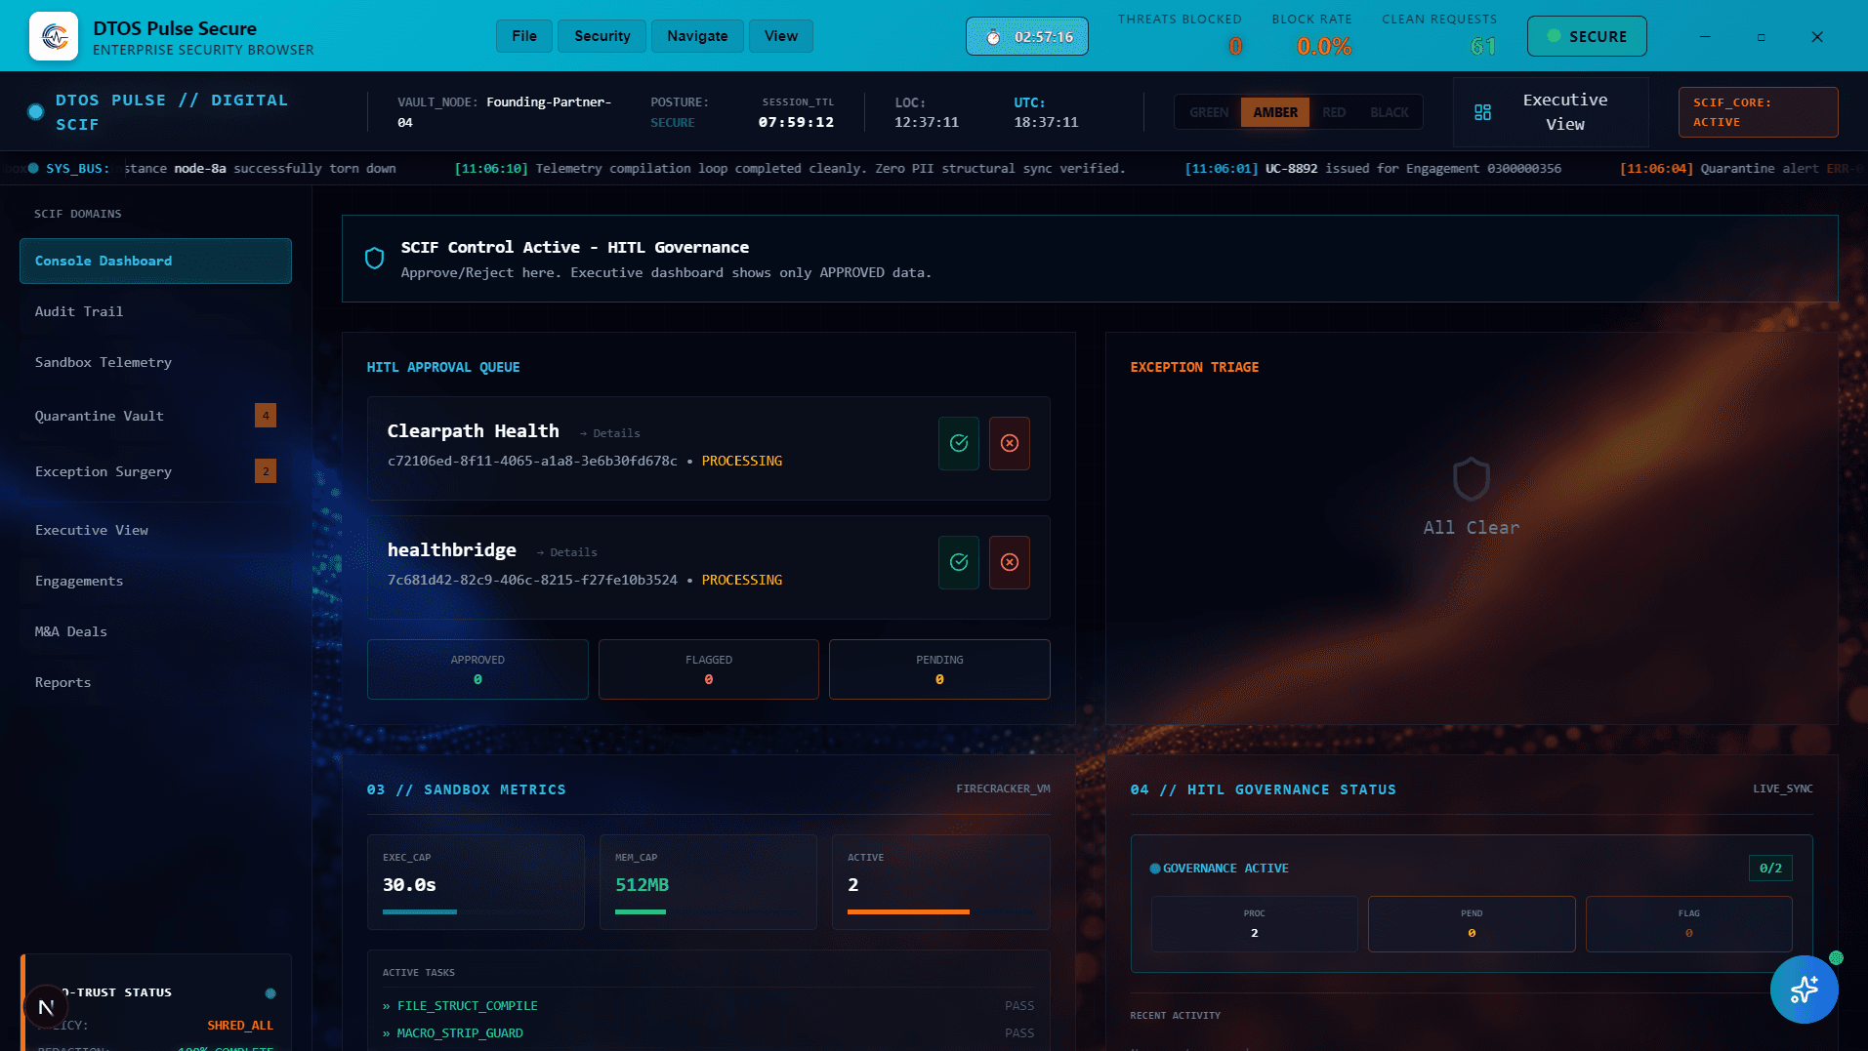Click the FLAGGED counter card
Viewport: 1868px width, 1051px height.
click(x=709, y=669)
